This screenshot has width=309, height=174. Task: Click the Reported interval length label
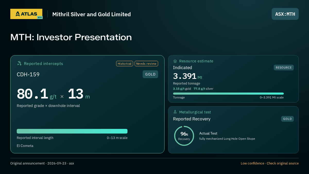[x=35, y=138]
